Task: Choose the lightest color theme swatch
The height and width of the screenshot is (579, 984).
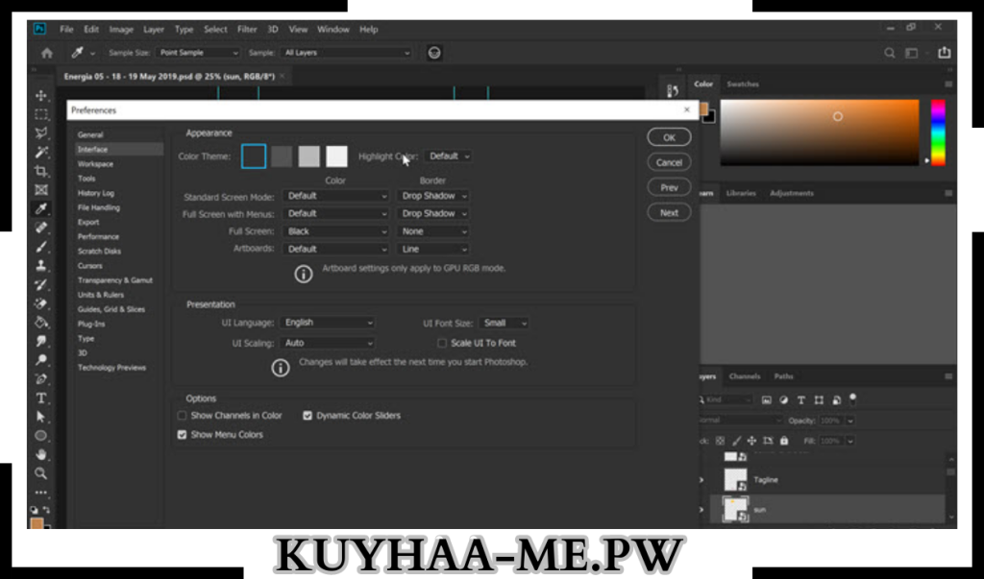Action: [x=336, y=157]
